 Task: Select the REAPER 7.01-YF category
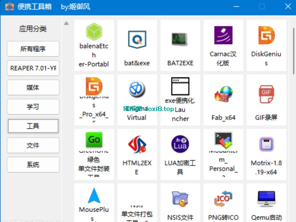pos(33,68)
